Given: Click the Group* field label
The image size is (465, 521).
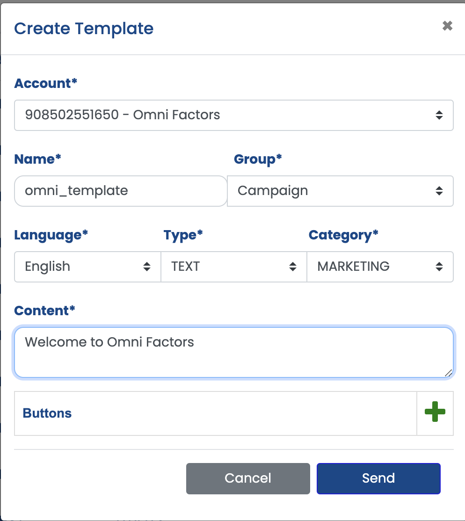Looking at the screenshot, I should (x=258, y=159).
